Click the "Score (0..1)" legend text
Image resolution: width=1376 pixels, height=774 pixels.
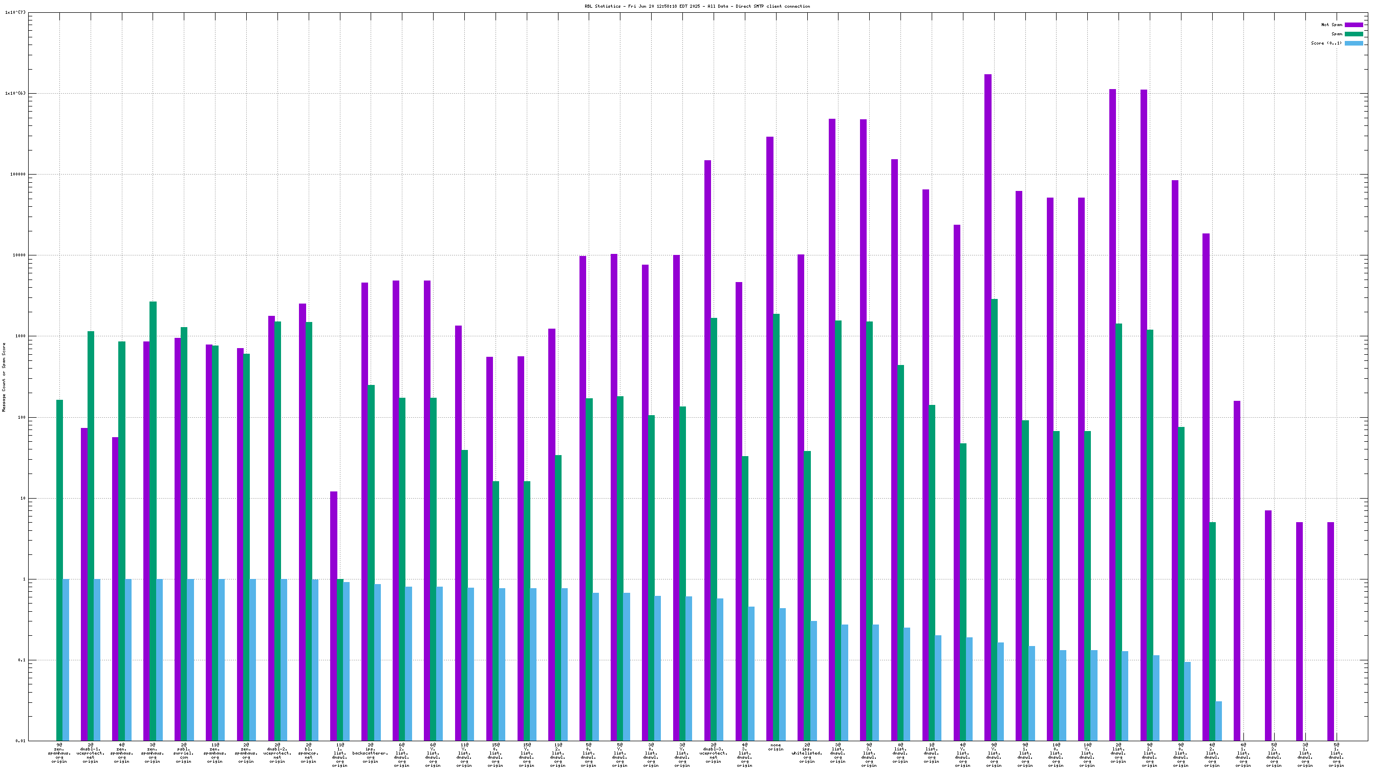pos(1326,44)
